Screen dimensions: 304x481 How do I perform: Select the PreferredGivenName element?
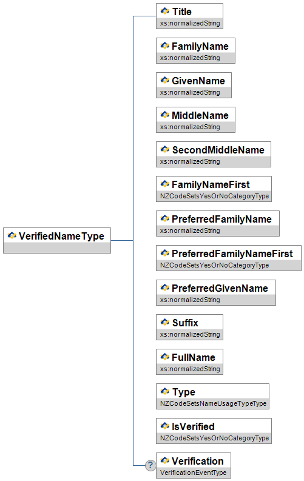[216, 292]
